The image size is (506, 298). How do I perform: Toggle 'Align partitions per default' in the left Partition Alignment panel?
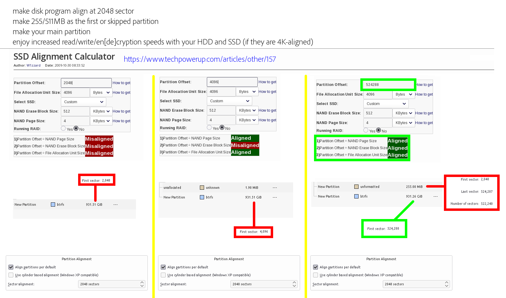click(11, 267)
